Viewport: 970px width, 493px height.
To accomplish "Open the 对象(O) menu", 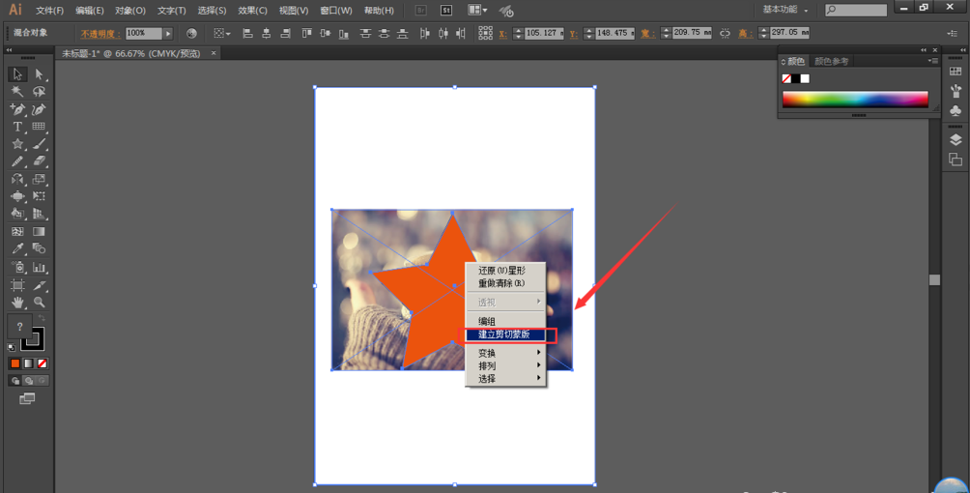I will (129, 11).
